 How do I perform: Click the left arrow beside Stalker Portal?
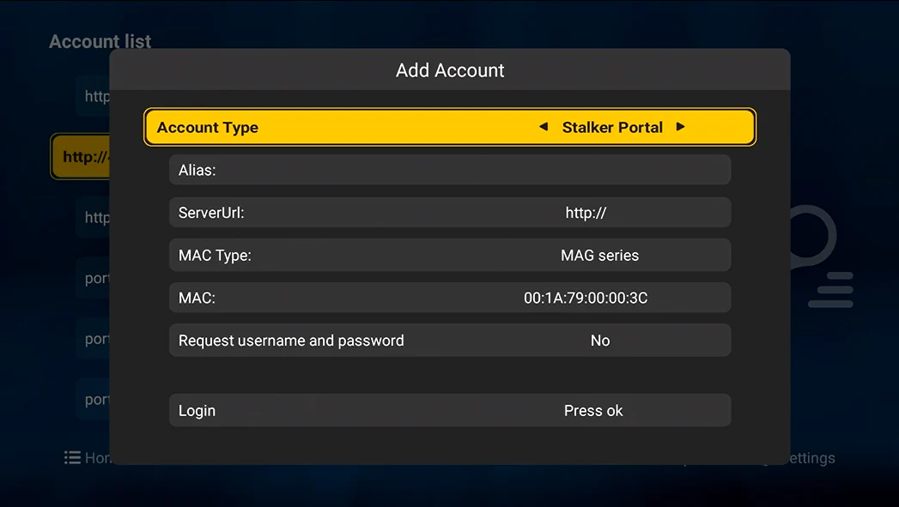pos(543,127)
